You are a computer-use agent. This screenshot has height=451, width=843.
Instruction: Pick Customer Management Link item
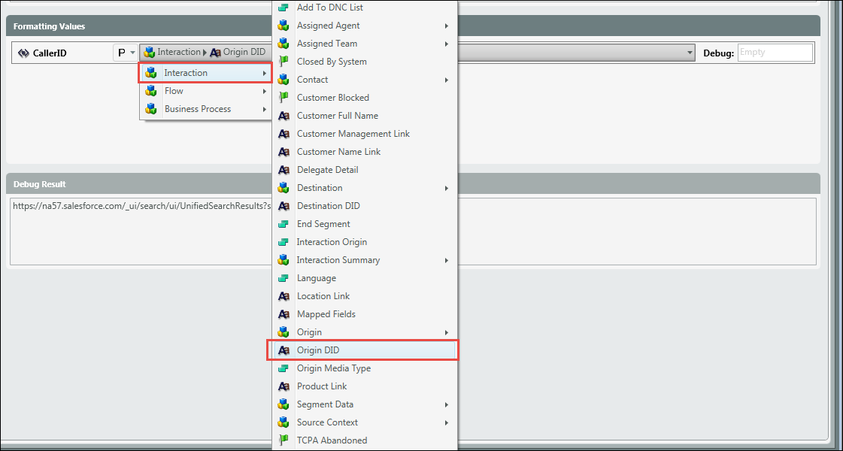pos(353,134)
